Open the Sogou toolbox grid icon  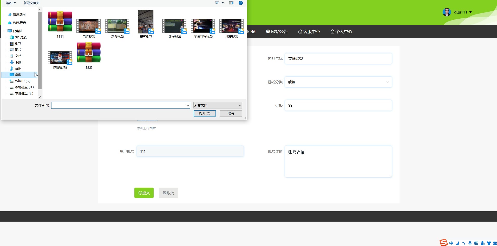pyautogui.click(x=495, y=243)
